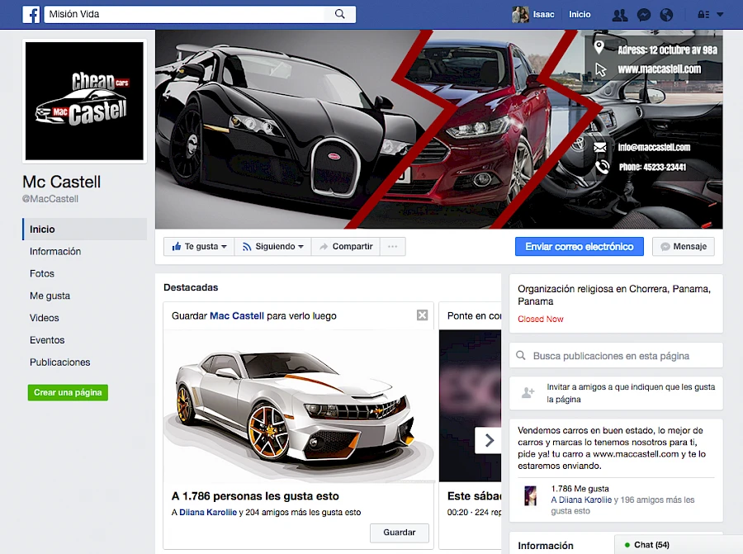Open the friend requests icon
Image resolution: width=743 pixels, height=554 pixels.
(x=620, y=15)
